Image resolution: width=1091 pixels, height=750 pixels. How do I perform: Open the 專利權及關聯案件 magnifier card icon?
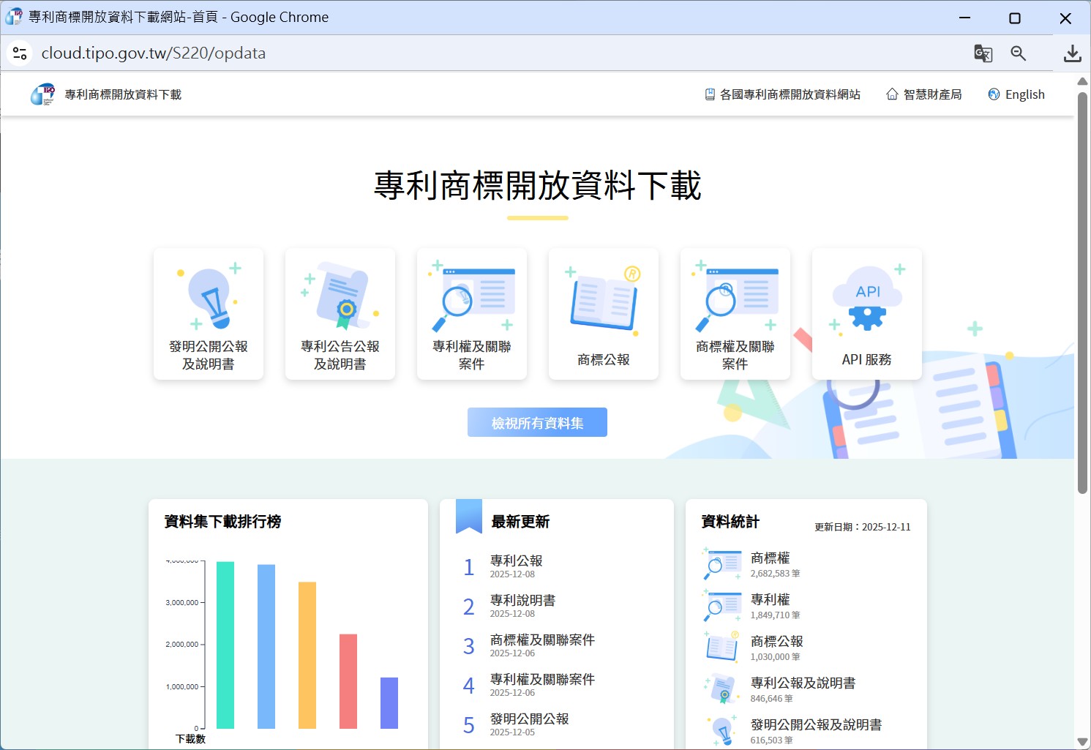click(x=471, y=296)
